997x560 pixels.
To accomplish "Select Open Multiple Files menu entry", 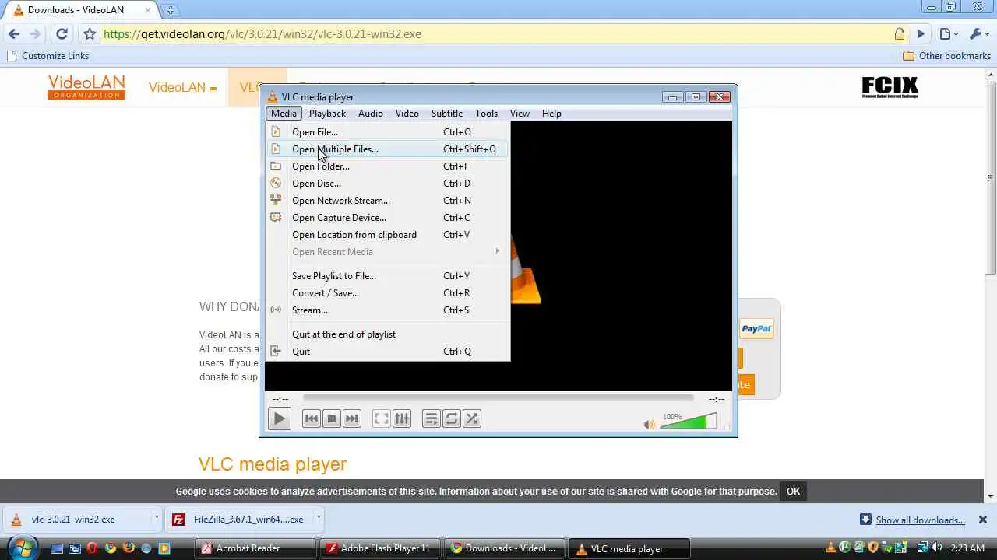I will pos(388,149).
